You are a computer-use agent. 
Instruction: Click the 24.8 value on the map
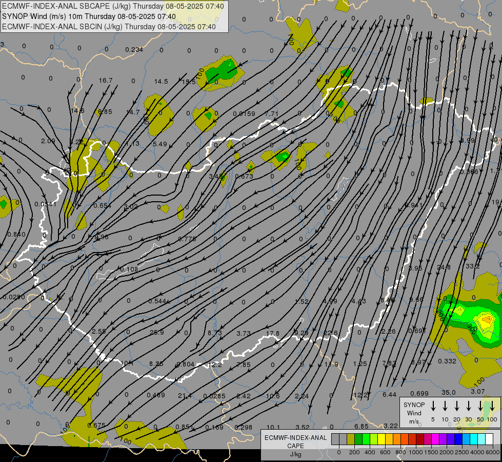pos(444,267)
